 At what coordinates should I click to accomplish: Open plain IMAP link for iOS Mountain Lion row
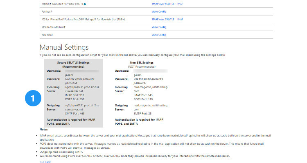[180, 19]
